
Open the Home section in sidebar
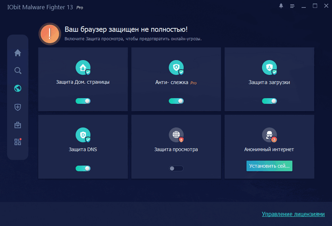pos(18,53)
